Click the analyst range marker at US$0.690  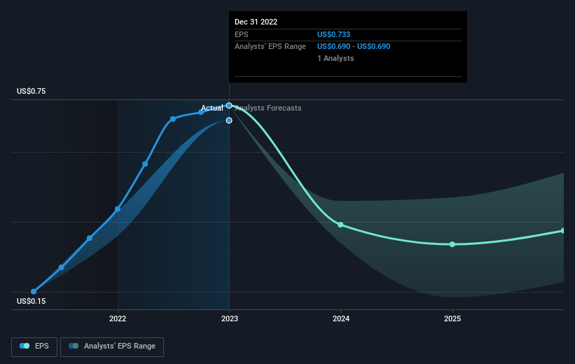pos(229,120)
